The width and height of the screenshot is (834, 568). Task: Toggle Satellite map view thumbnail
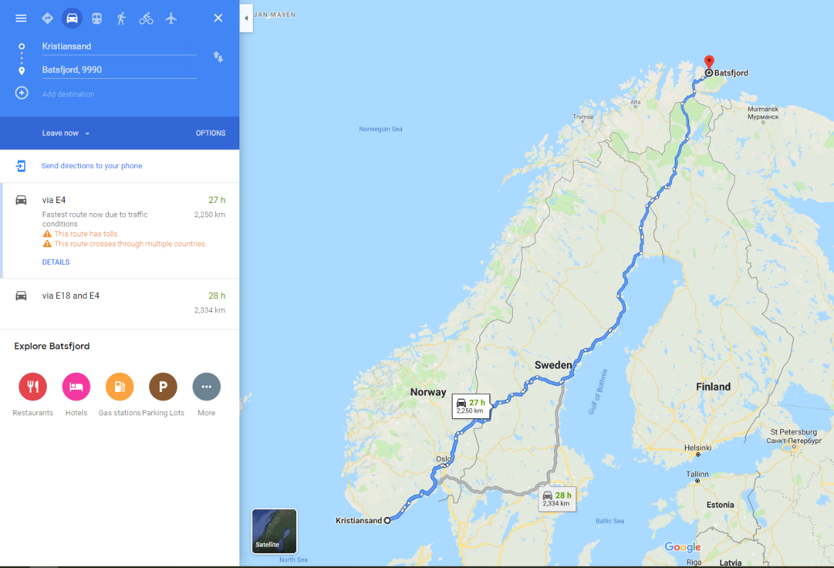coord(274,531)
